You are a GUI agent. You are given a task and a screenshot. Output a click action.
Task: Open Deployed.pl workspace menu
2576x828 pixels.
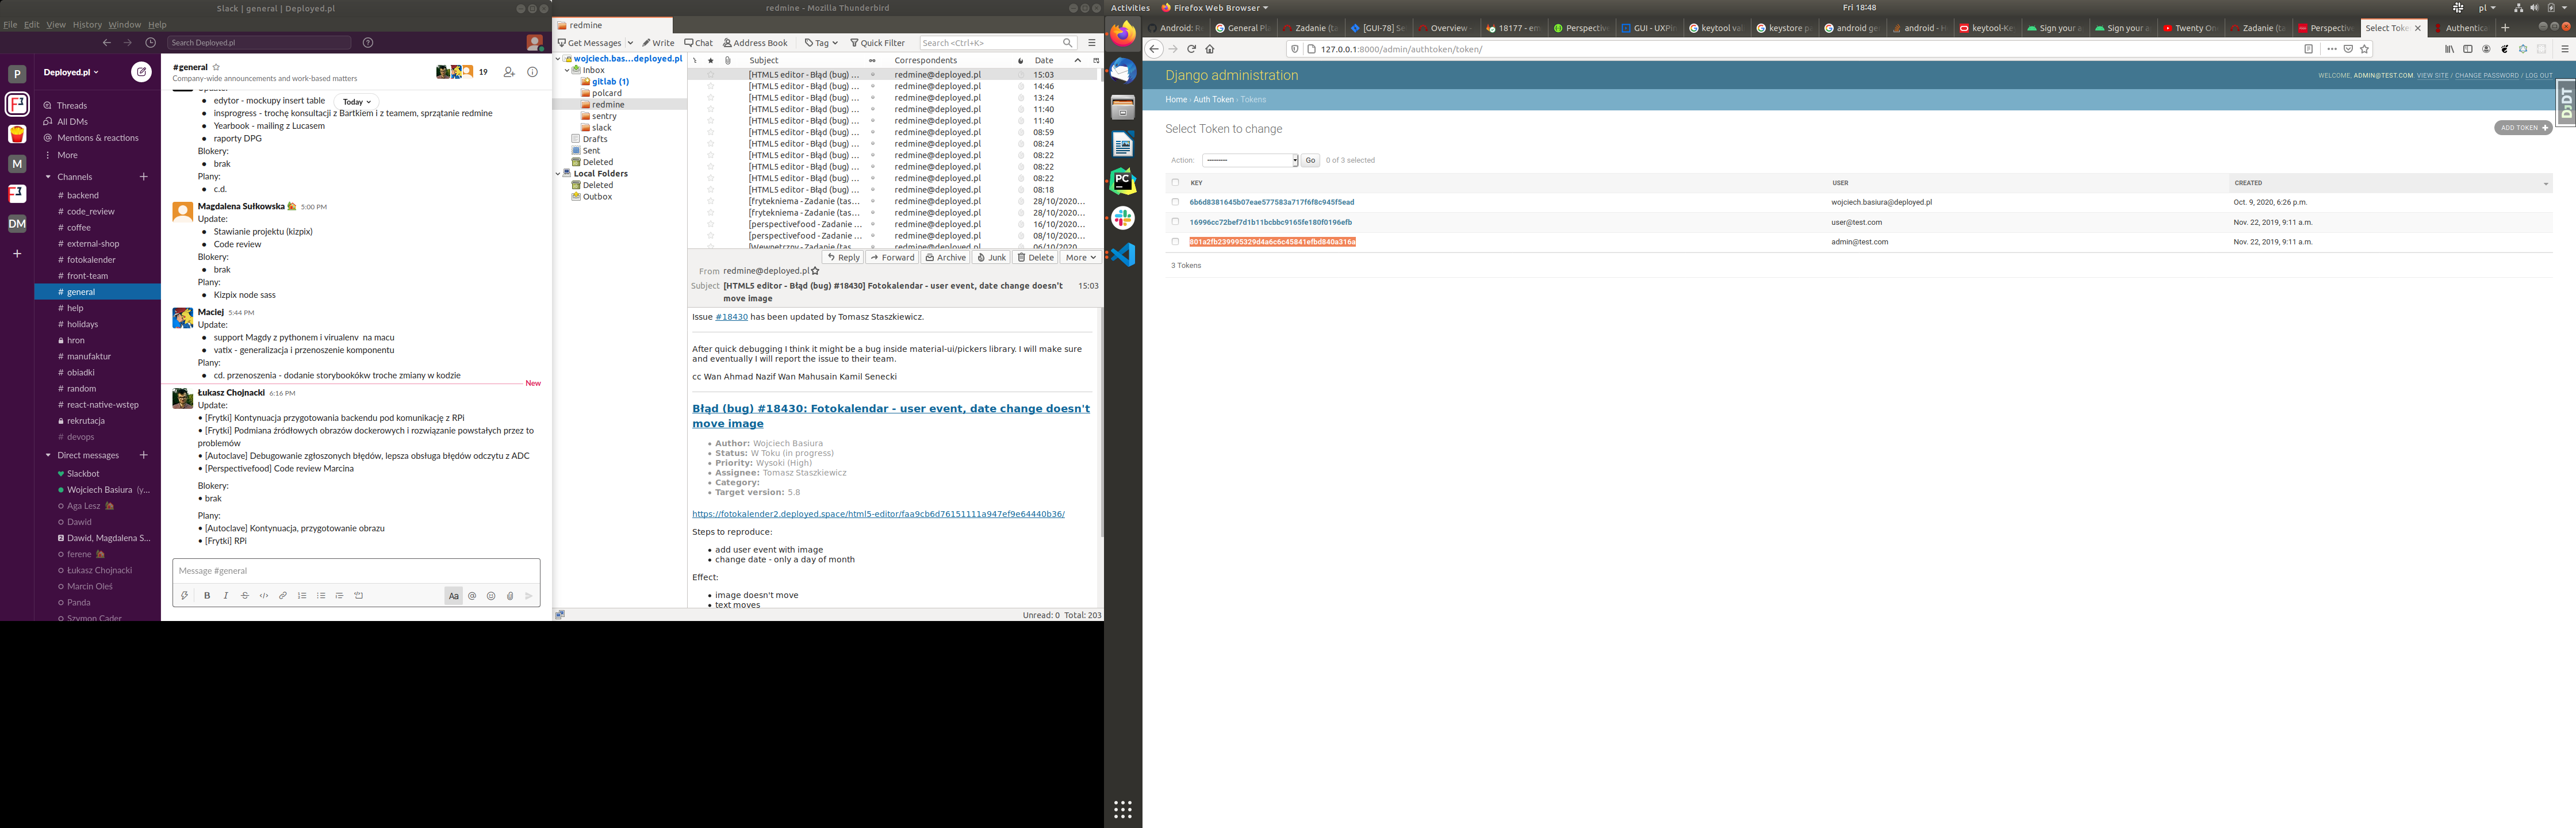(x=71, y=72)
